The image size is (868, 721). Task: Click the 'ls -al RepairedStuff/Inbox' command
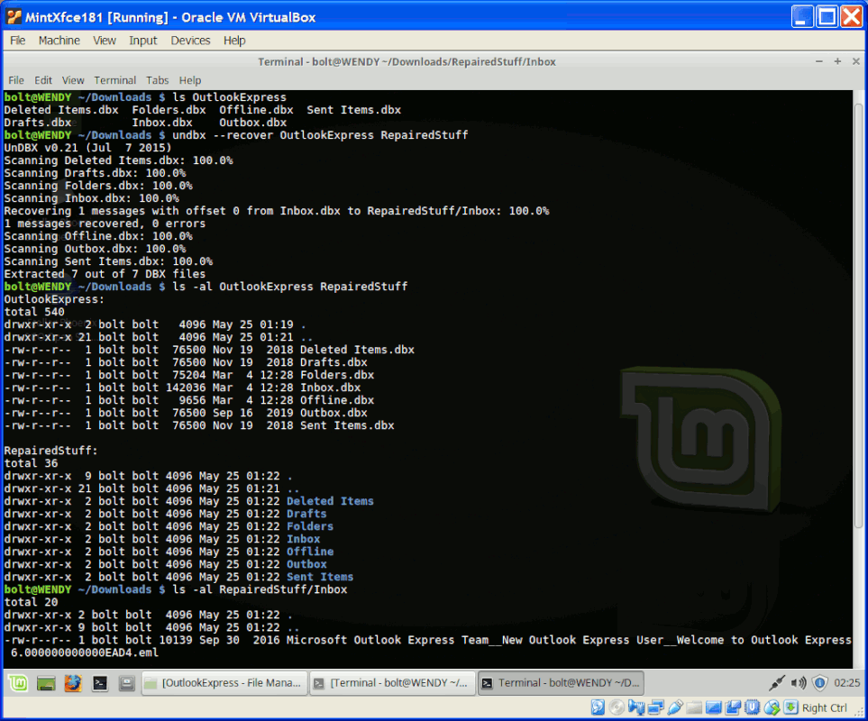point(260,589)
